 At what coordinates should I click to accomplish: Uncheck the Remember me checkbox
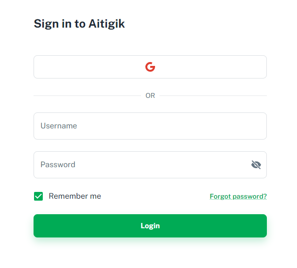[x=38, y=196]
